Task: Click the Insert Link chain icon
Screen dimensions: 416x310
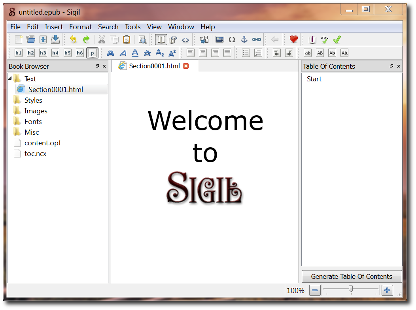Action: [x=257, y=39]
